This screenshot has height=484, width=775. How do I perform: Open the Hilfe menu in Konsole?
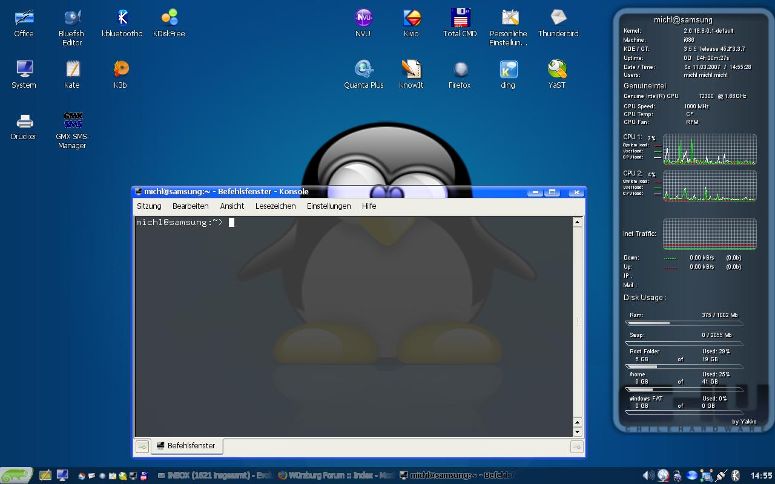(x=369, y=206)
